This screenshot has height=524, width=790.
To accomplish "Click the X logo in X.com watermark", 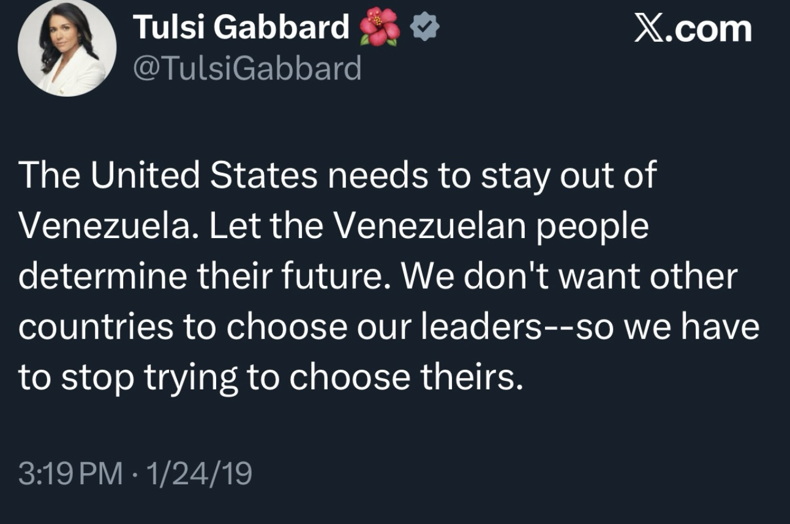I will [650, 29].
